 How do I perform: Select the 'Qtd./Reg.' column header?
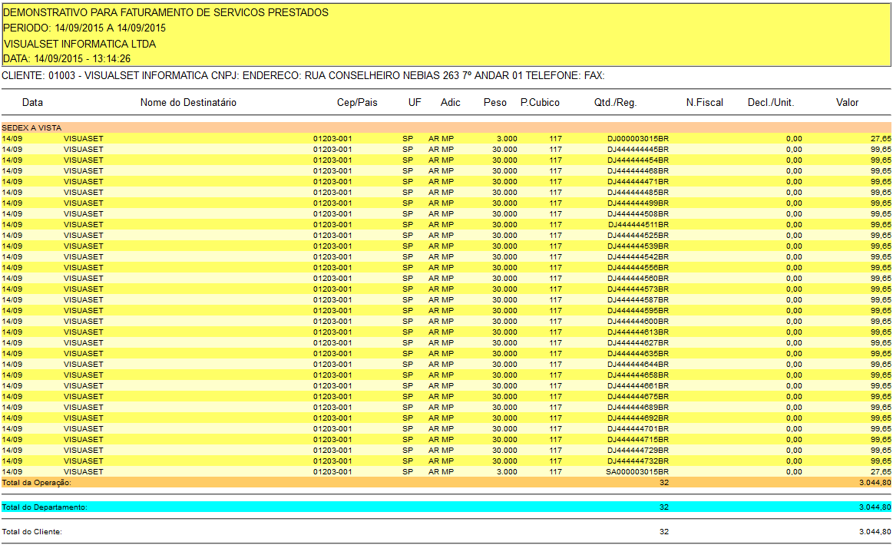[616, 103]
